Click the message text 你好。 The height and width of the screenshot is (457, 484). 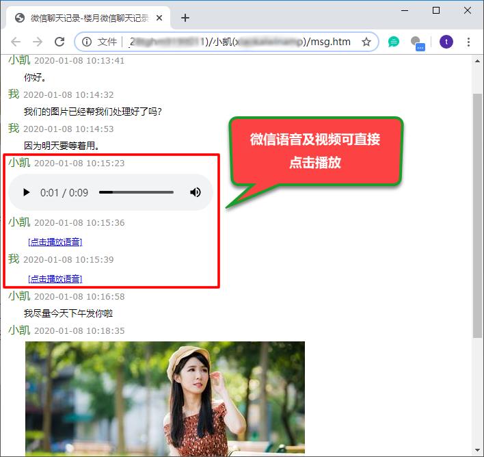[x=35, y=77]
